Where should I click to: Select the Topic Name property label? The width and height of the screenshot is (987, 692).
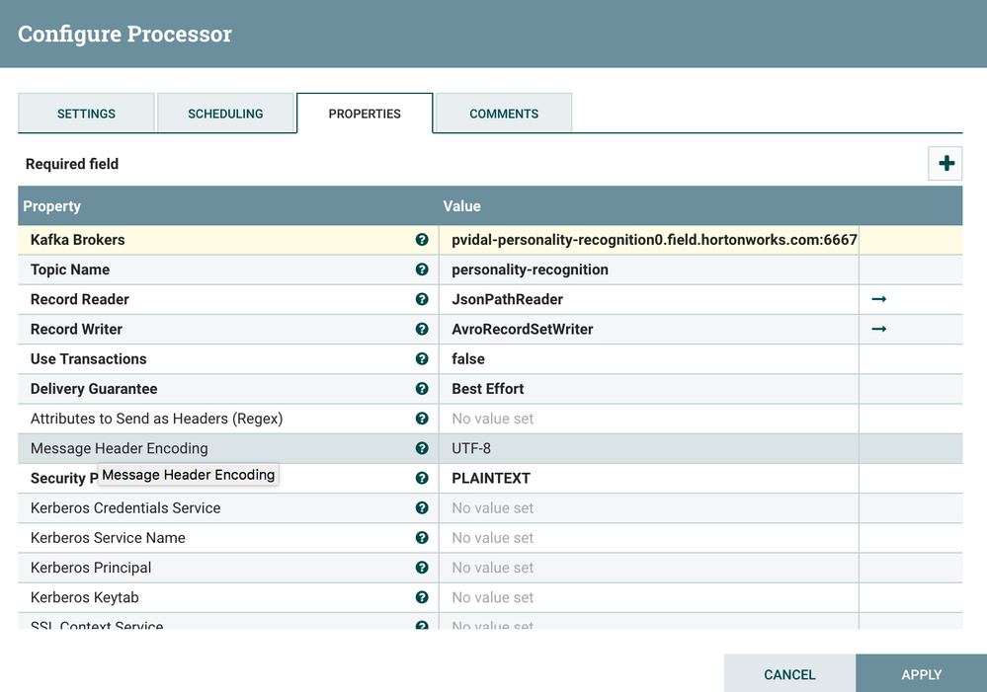coord(70,269)
